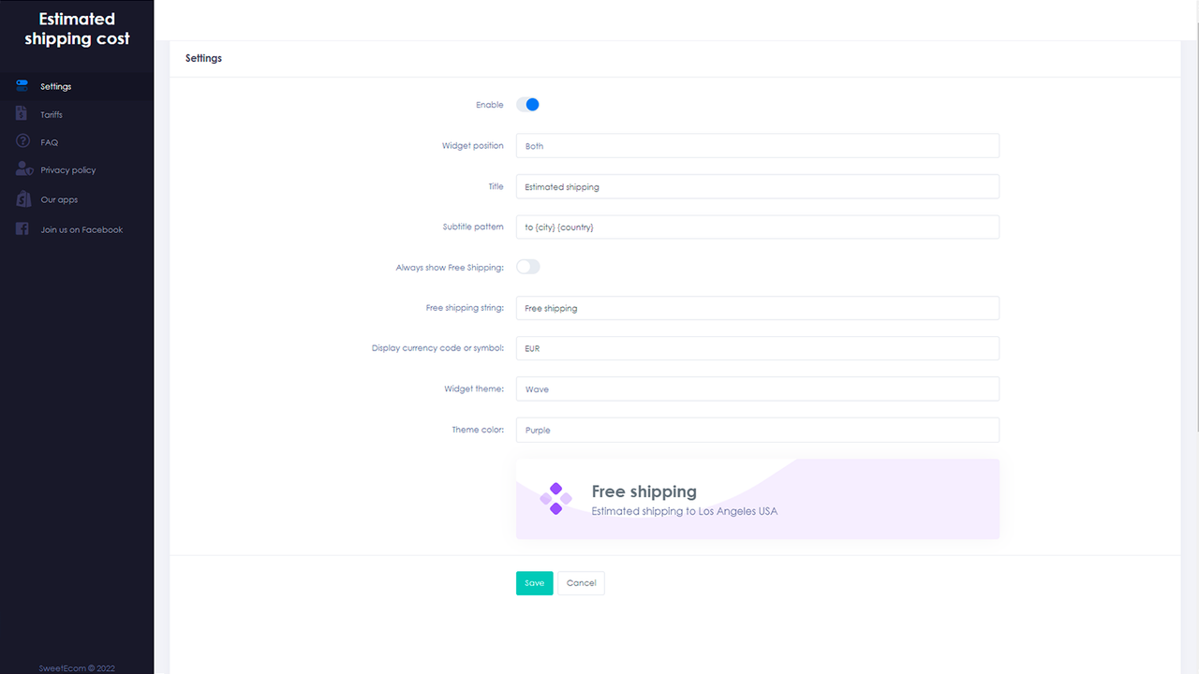Open the Widget position dropdown showing Both
Image resolution: width=1199 pixels, height=674 pixels.
click(757, 145)
